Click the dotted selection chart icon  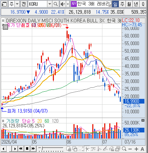tap(81, 149)
